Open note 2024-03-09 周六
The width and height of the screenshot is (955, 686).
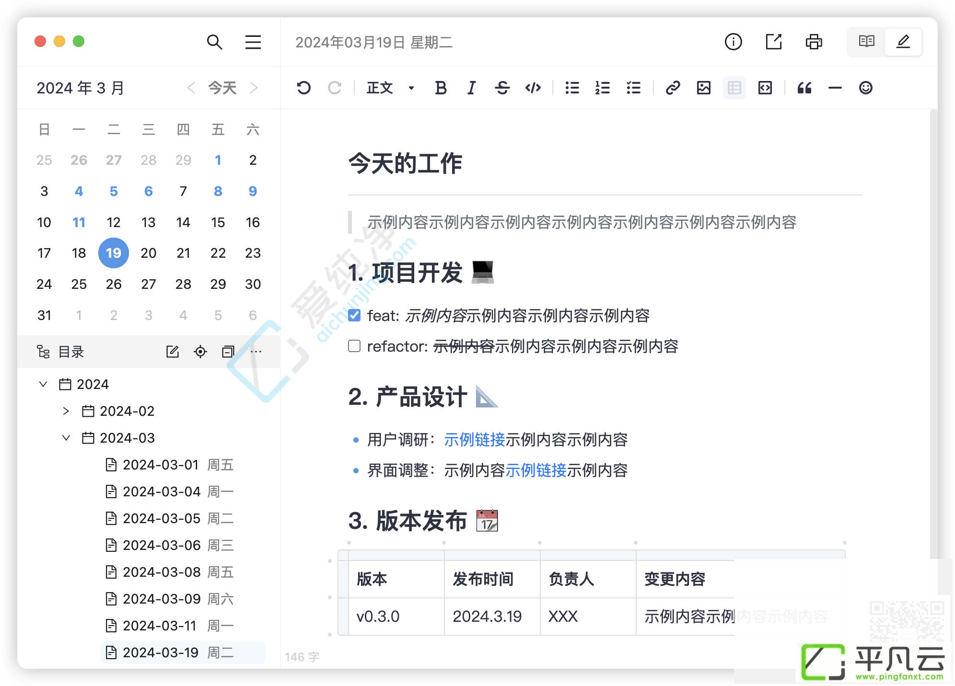click(x=169, y=599)
